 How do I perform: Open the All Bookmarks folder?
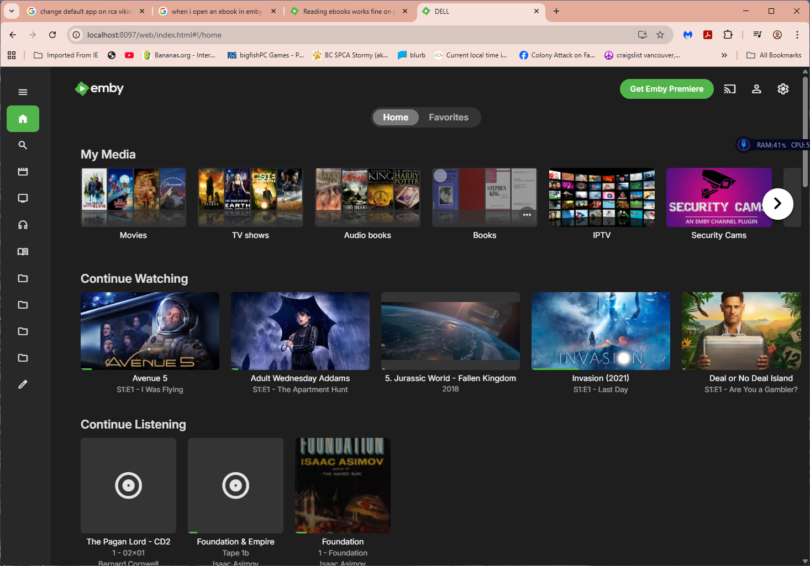[774, 55]
